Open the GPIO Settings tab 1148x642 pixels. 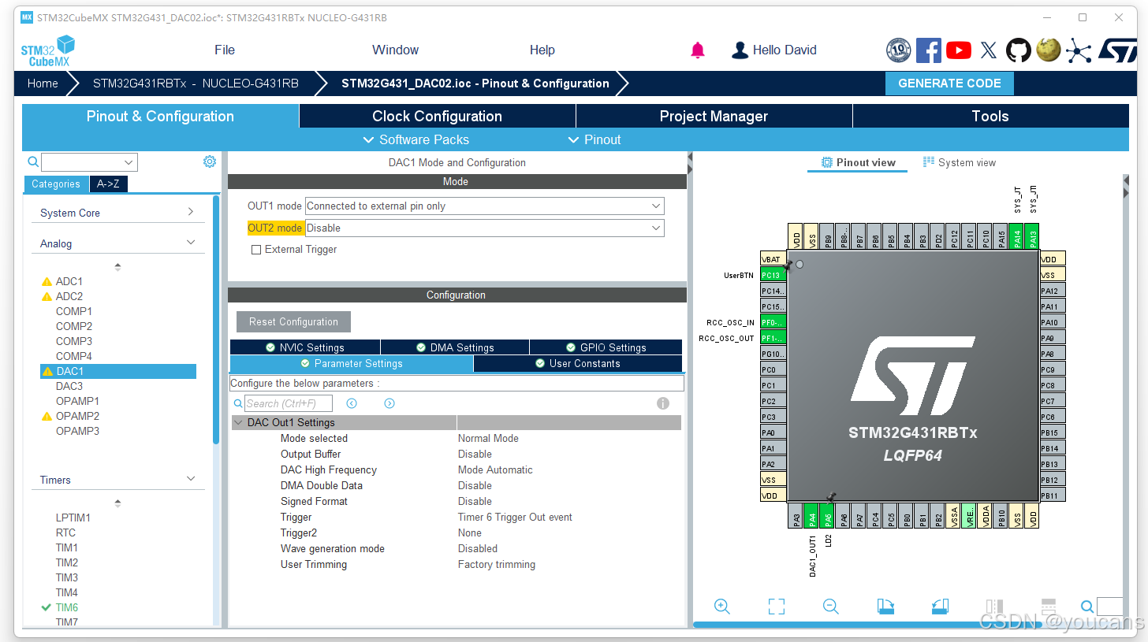click(606, 347)
